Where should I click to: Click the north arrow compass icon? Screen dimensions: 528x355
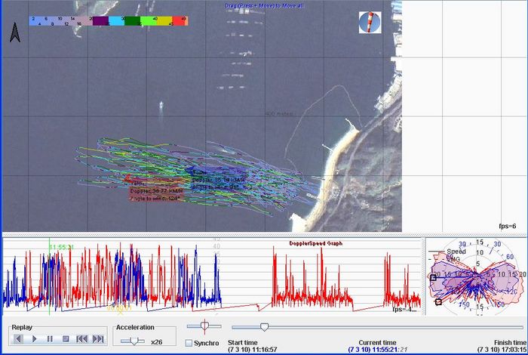tap(14, 32)
